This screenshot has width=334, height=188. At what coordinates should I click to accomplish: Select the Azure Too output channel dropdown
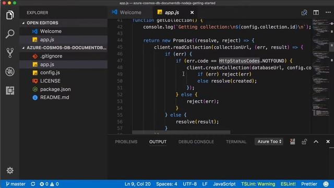(269, 142)
